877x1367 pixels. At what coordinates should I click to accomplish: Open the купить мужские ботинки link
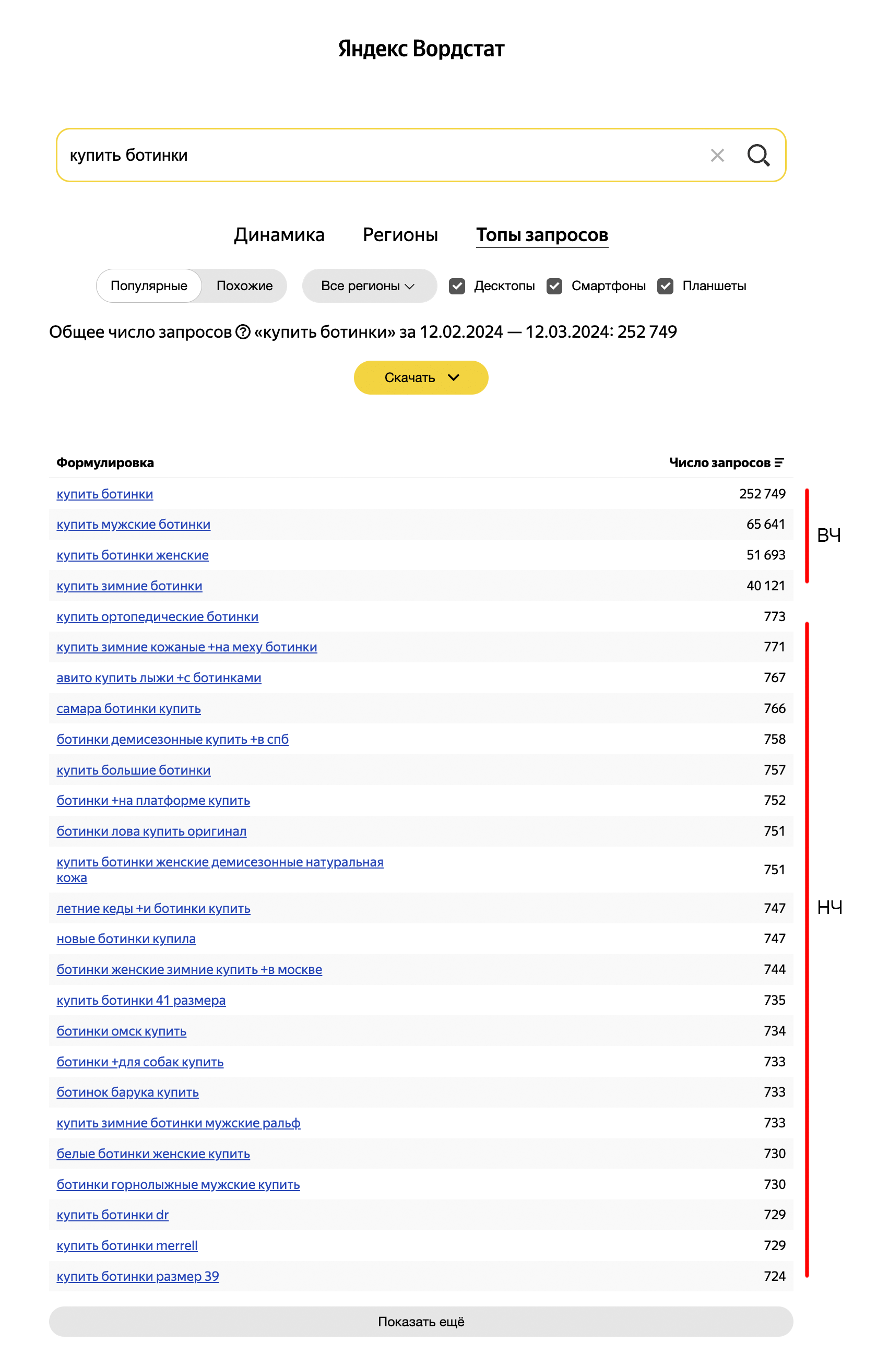coord(133,525)
